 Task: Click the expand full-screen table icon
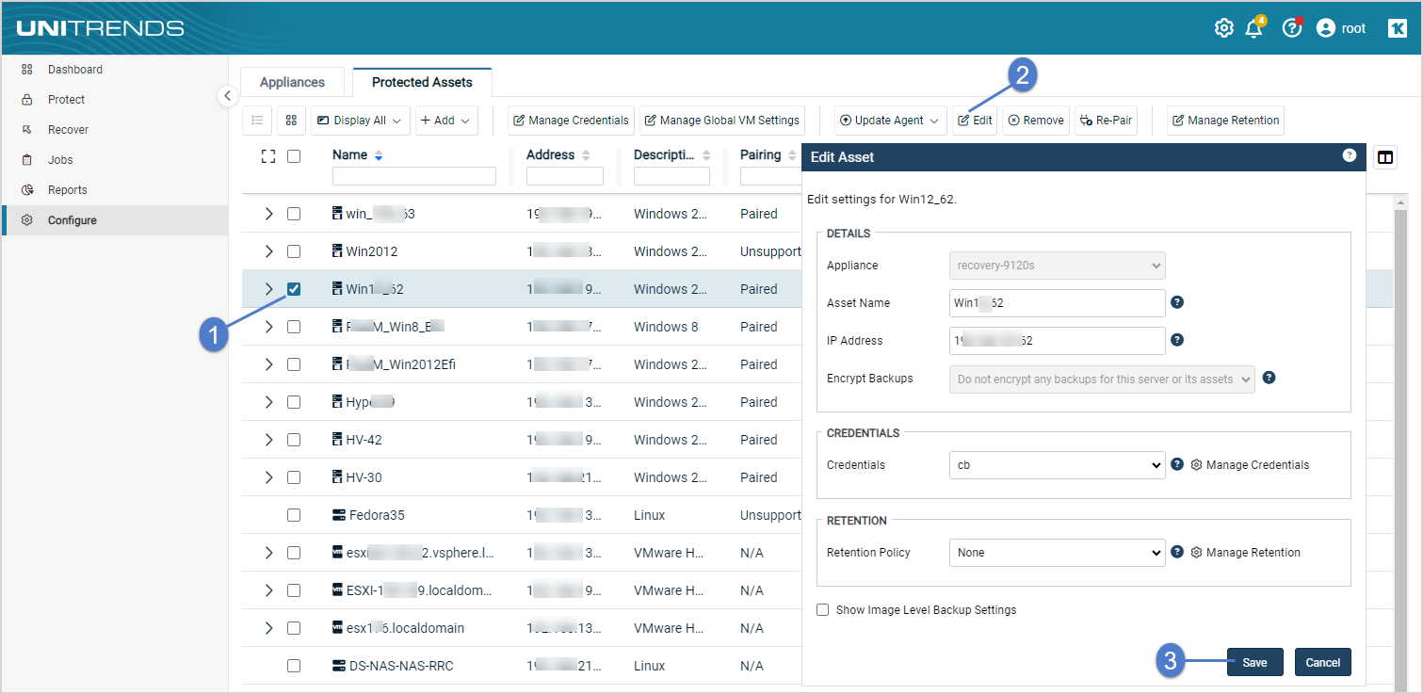267,156
